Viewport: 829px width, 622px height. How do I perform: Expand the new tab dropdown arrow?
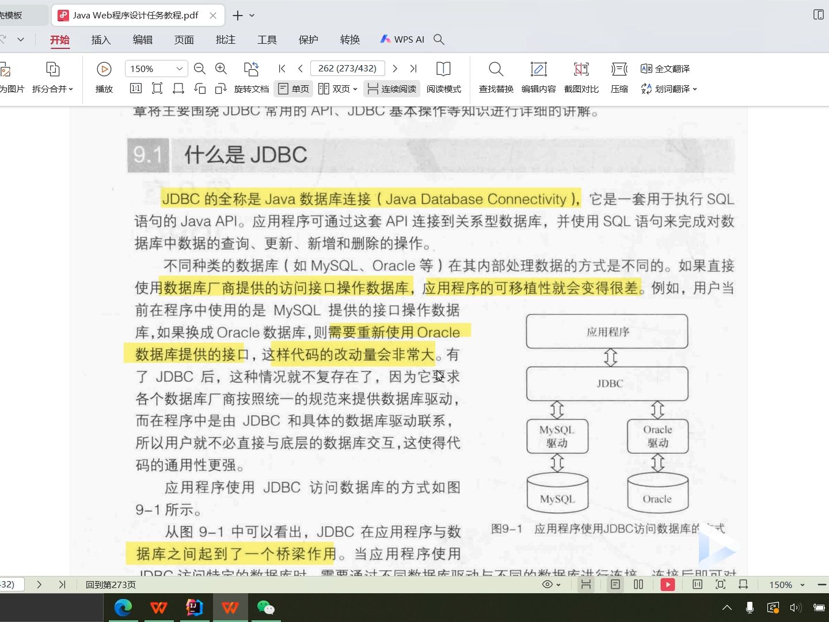(x=252, y=16)
